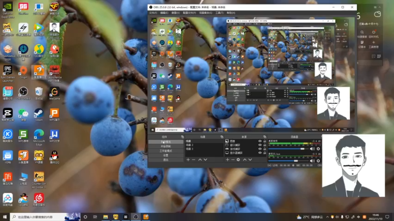Image resolution: width=394 pixels, height=221 pixels.
Task: Open Task View on taskbar
Action: [x=95, y=217]
